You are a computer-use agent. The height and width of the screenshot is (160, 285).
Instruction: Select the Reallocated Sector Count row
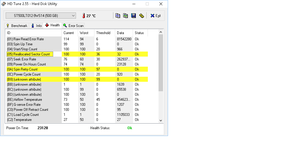click(x=77, y=54)
